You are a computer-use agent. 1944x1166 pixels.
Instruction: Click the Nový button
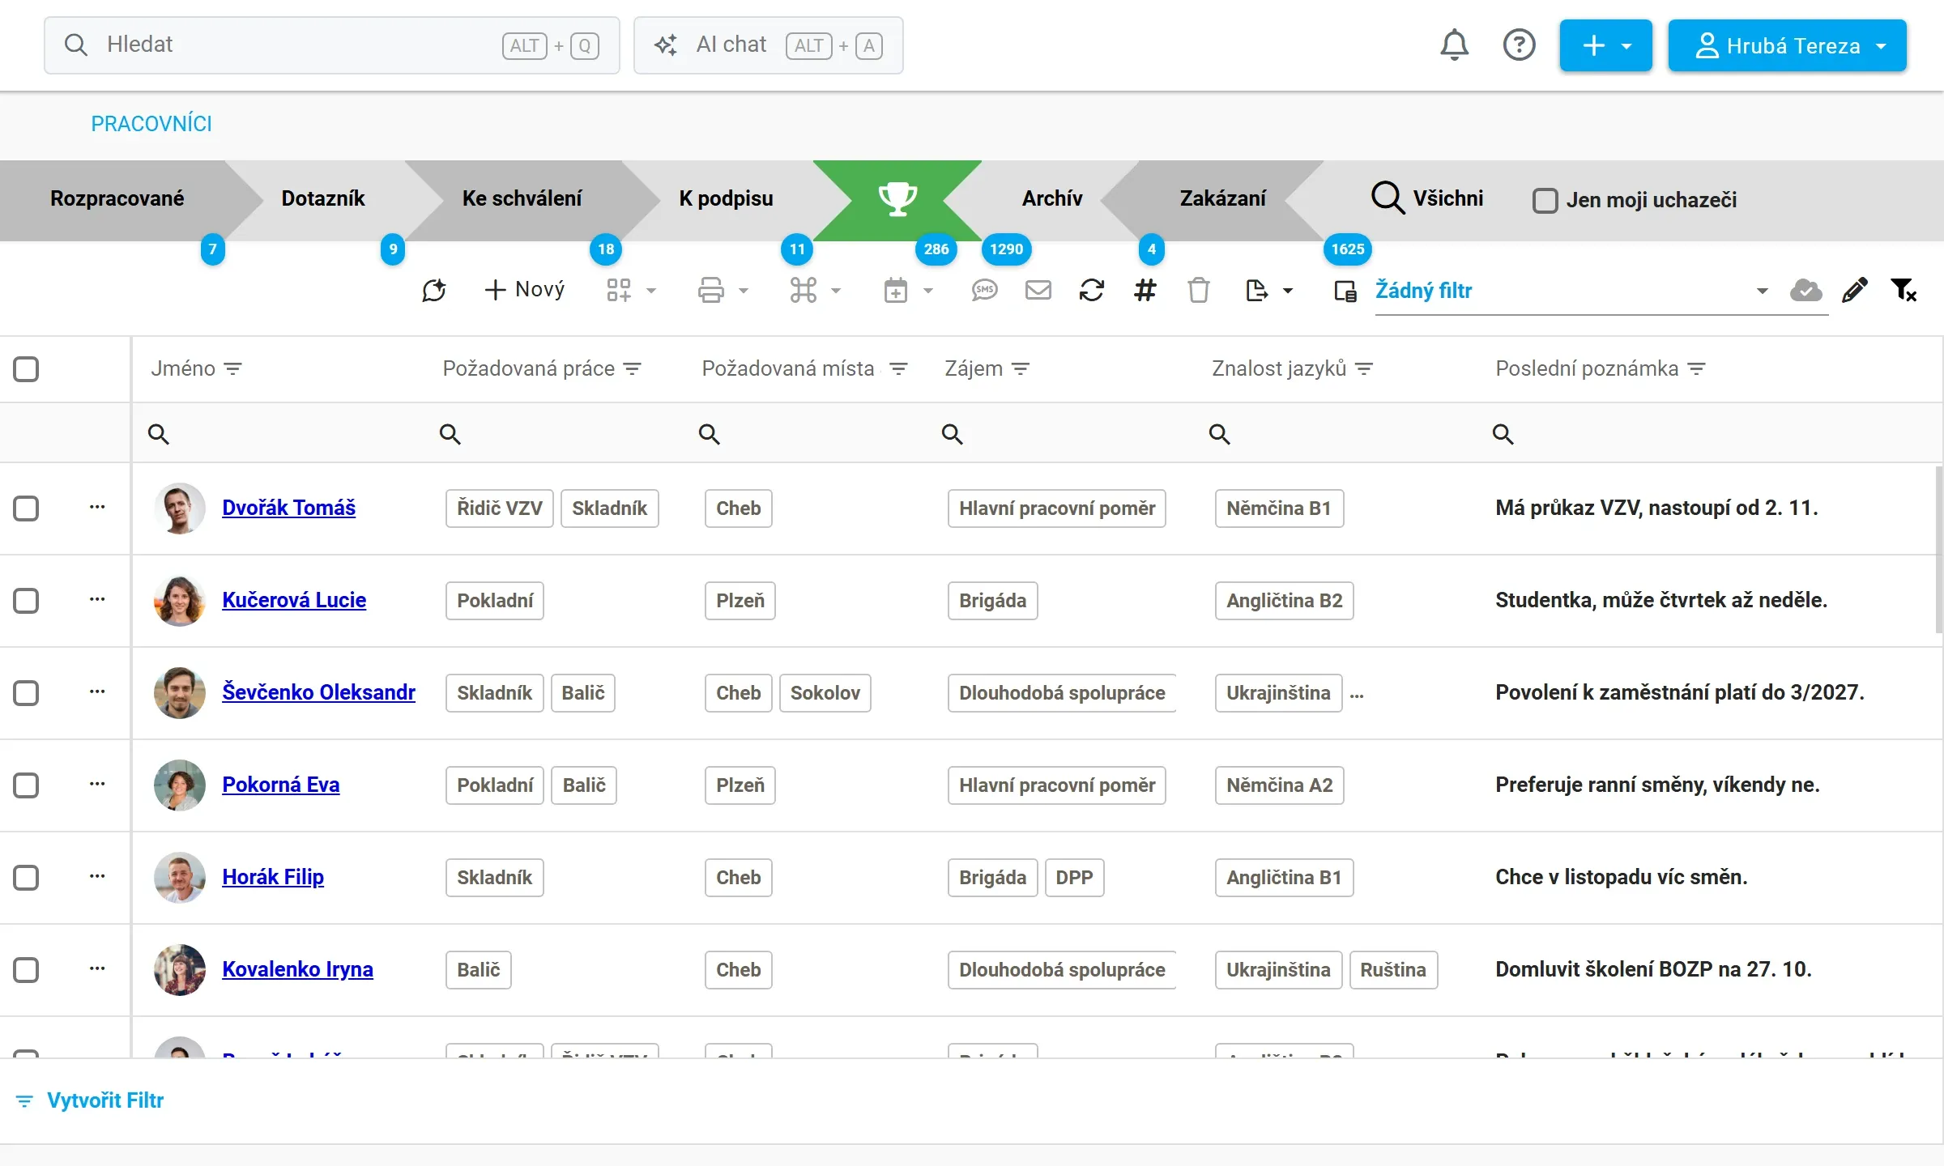click(x=524, y=290)
